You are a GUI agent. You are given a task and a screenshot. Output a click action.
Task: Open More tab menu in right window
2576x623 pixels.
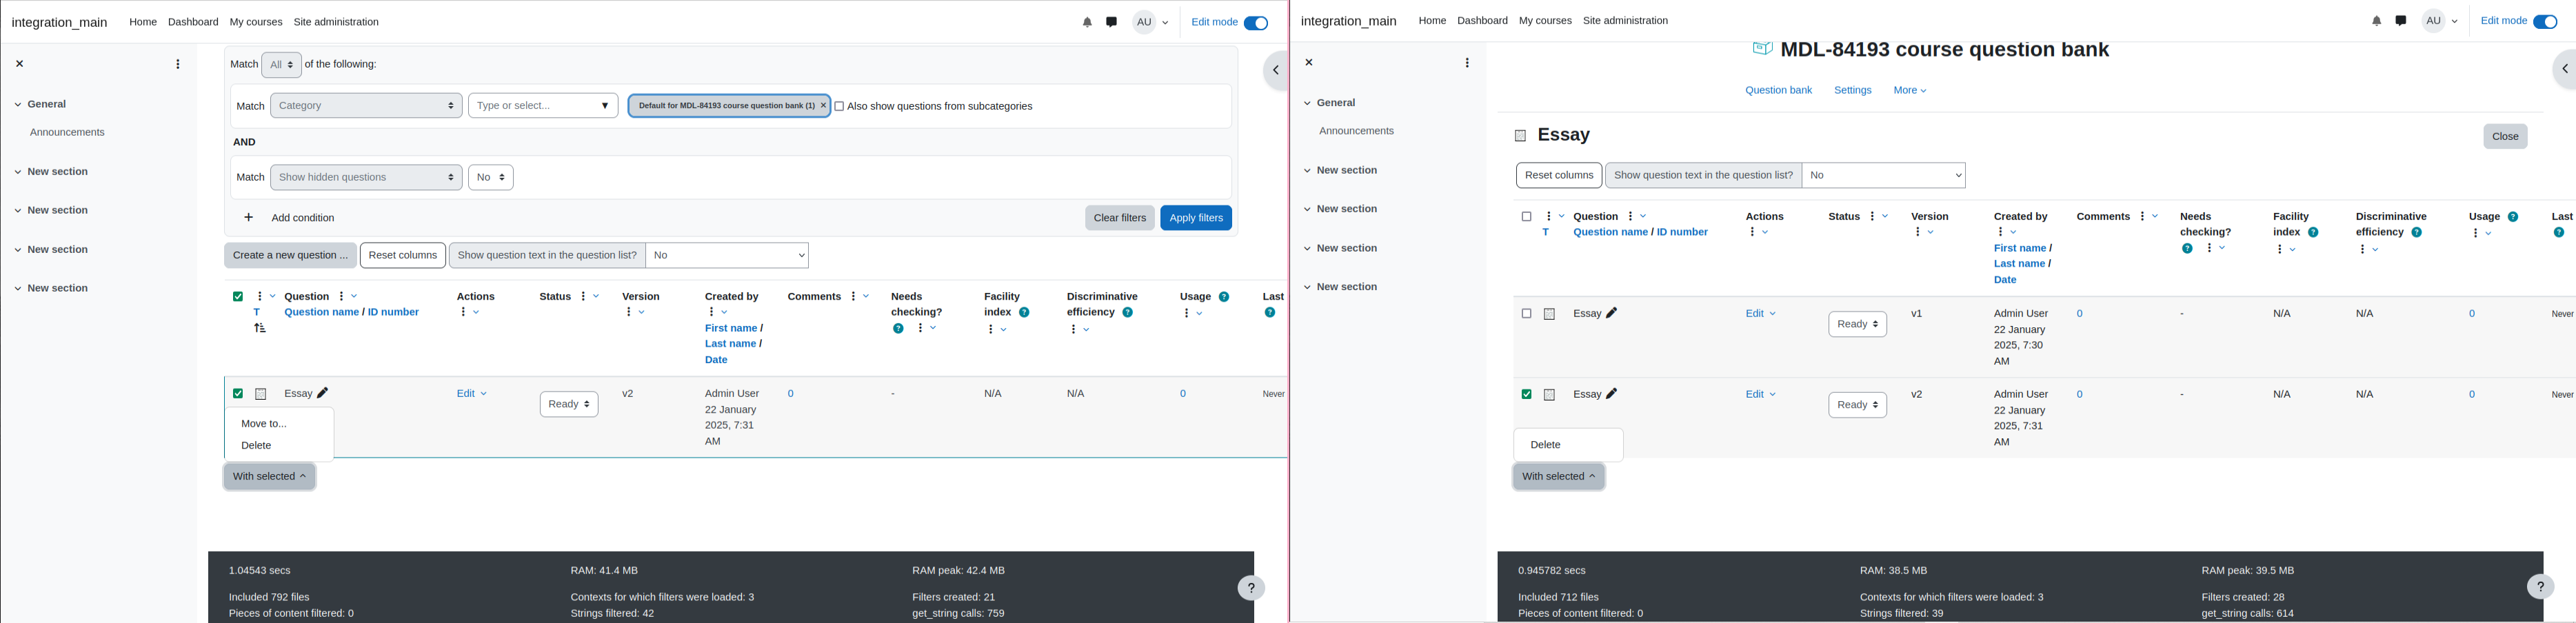tap(1909, 91)
